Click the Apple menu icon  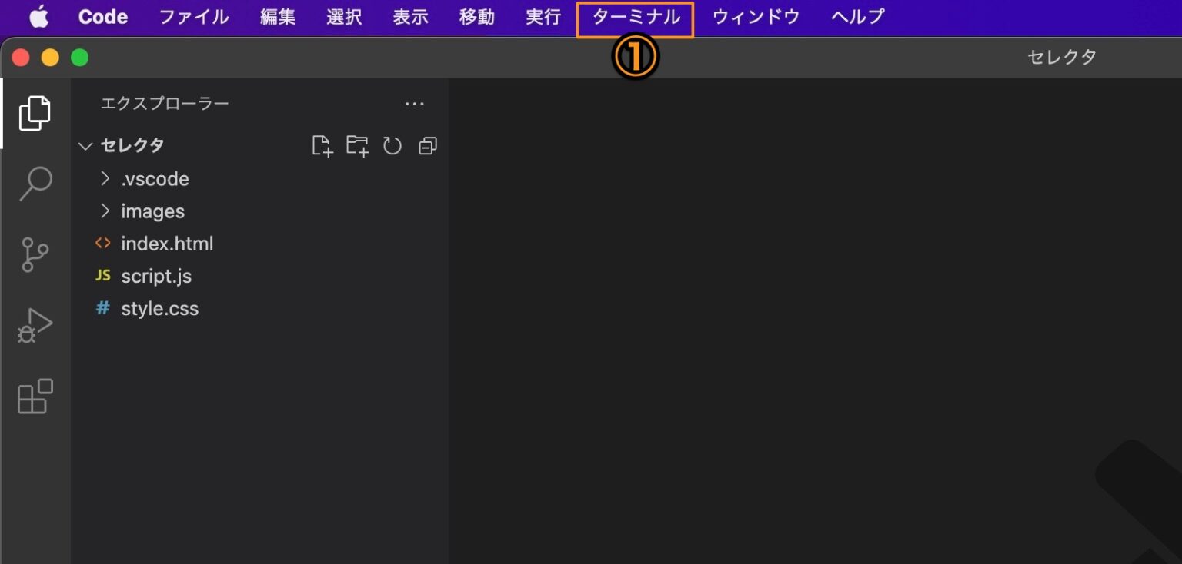click(x=38, y=17)
